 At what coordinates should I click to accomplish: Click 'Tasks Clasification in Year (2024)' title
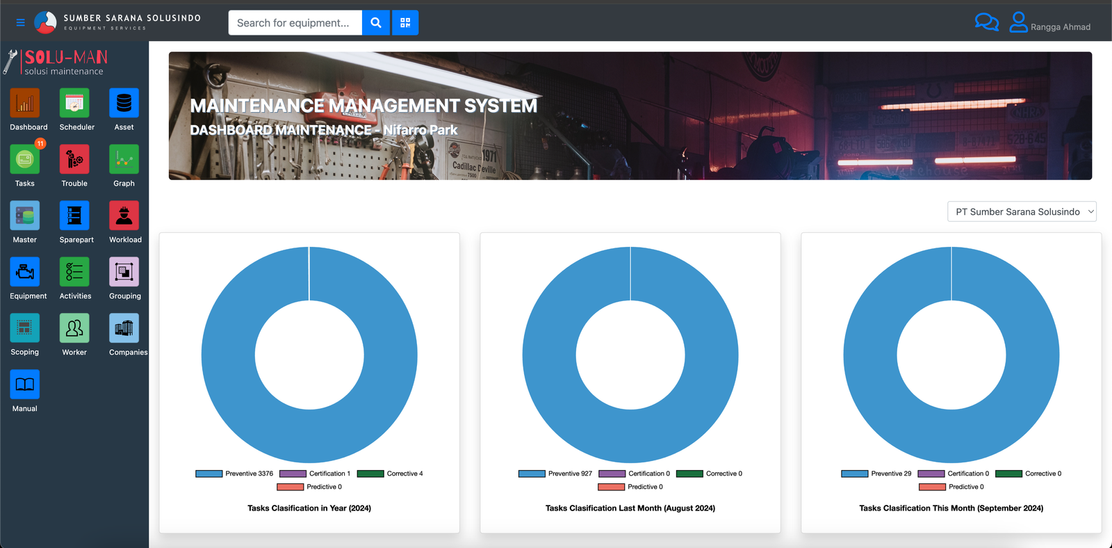click(309, 508)
